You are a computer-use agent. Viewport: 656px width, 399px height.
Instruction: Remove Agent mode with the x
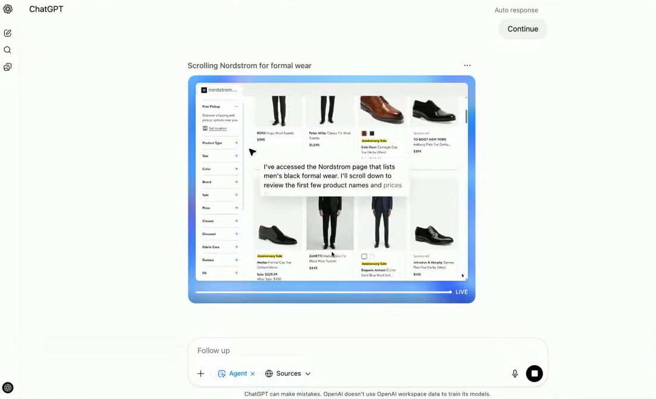[253, 374]
